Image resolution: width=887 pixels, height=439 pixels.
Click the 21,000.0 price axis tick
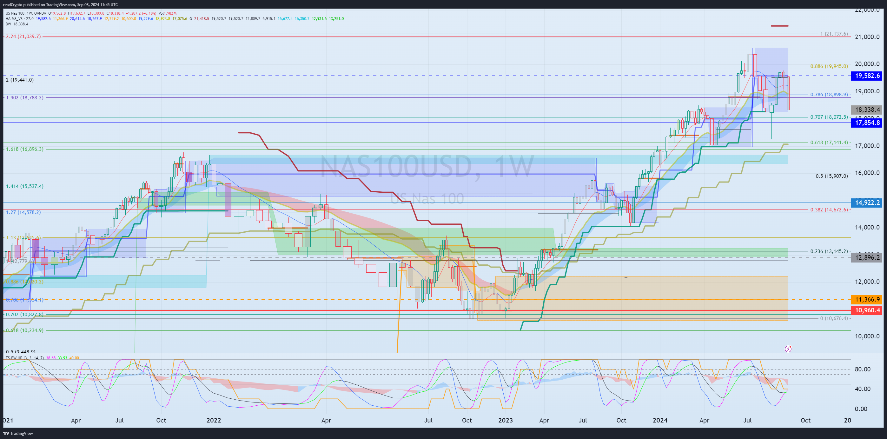pyautogui.click(x=867, y=37)
